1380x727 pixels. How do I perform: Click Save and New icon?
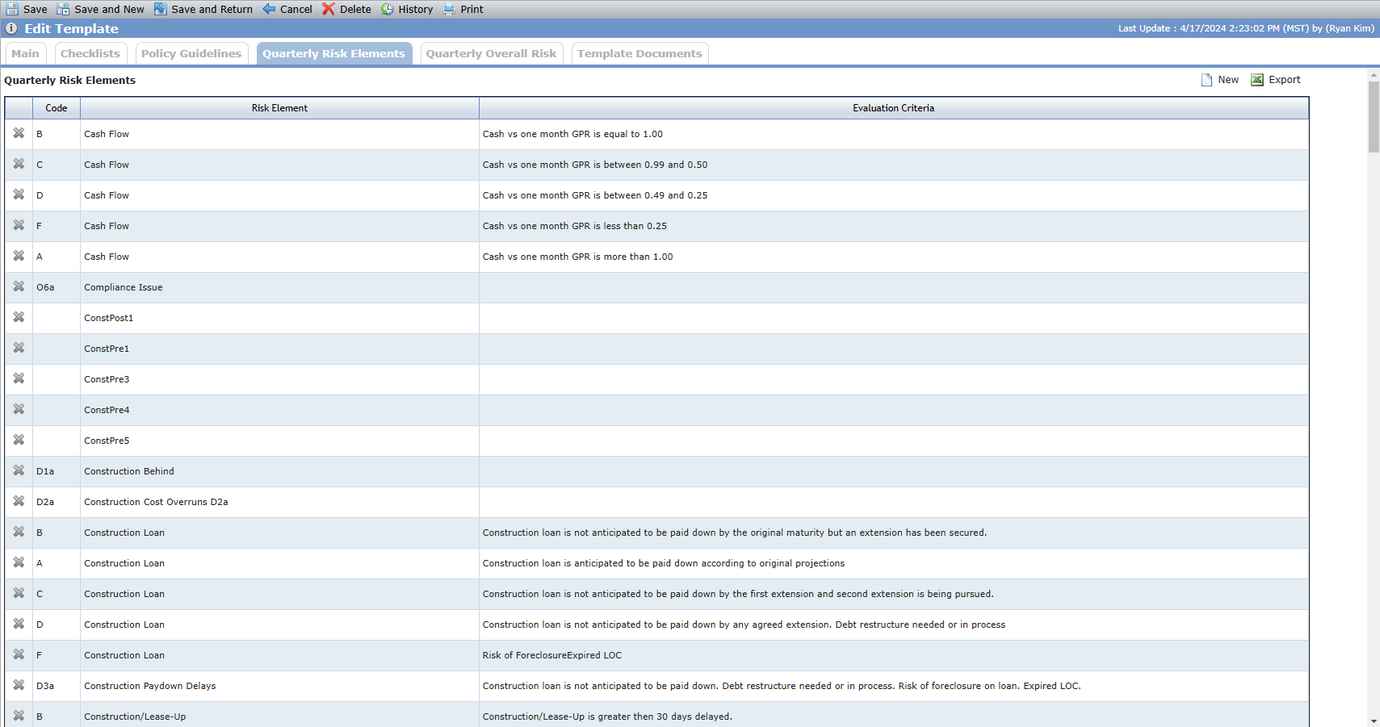63,9
